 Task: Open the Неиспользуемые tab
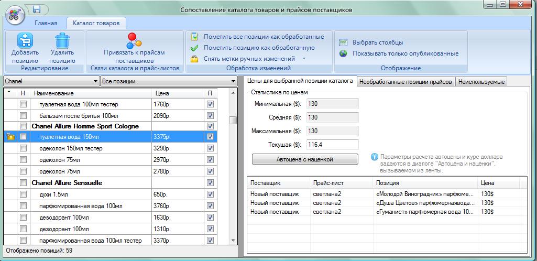point(481,82)
